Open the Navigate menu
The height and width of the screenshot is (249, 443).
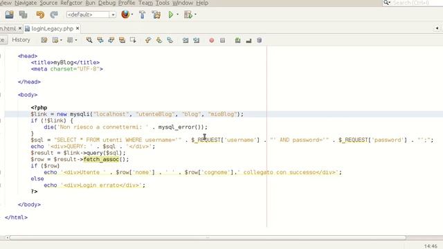click(26, 3)
